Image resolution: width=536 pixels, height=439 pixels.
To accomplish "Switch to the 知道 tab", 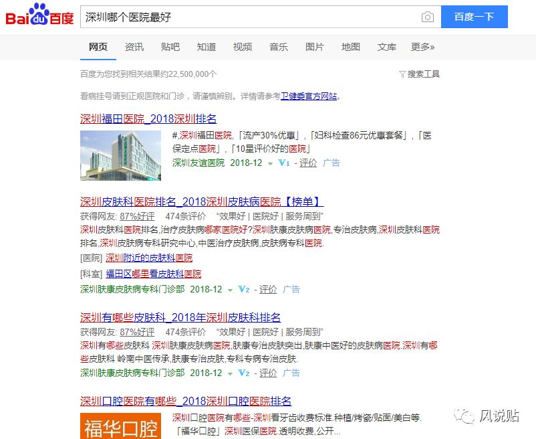I will 206,47.
